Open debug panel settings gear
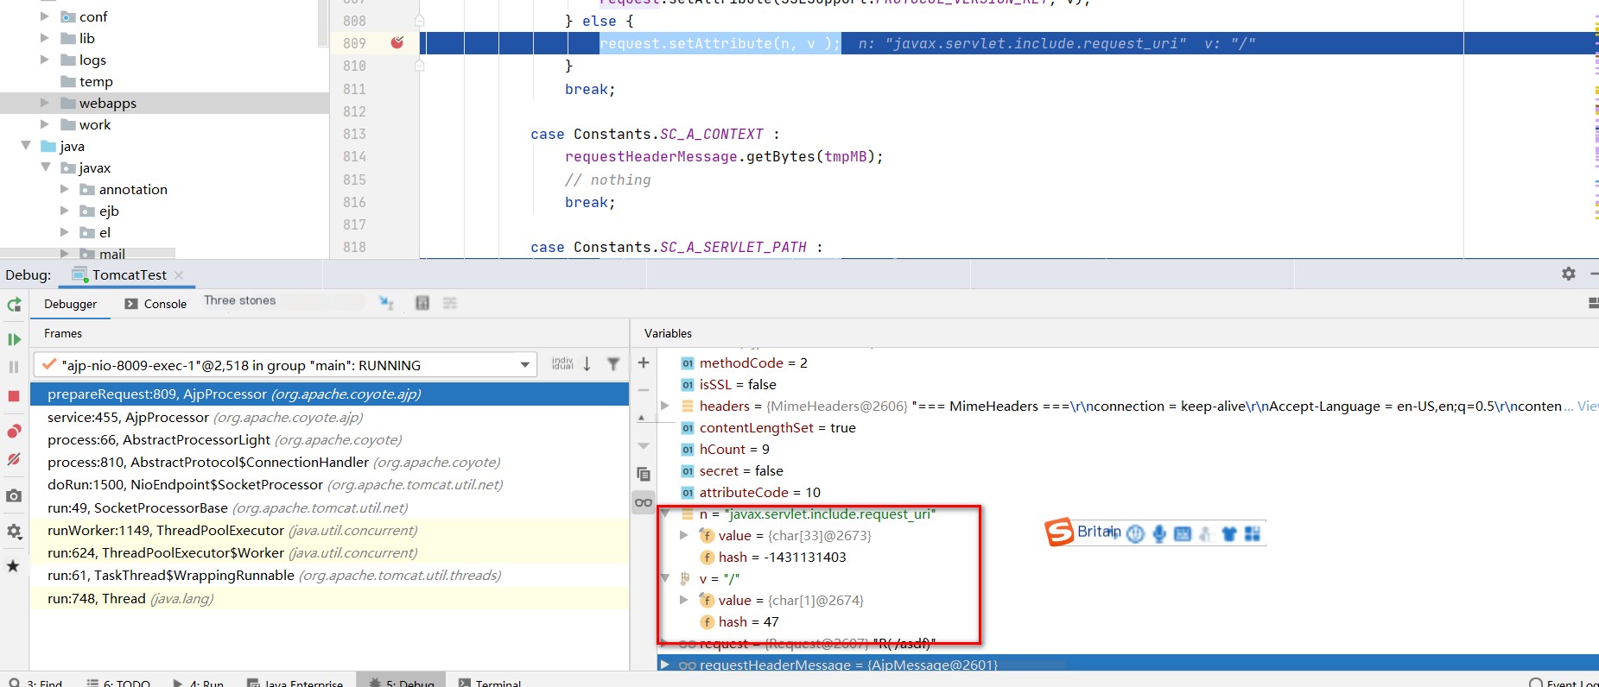Screen dimensions: 1599x687 pyautogui.click(x=1569, y=274)
